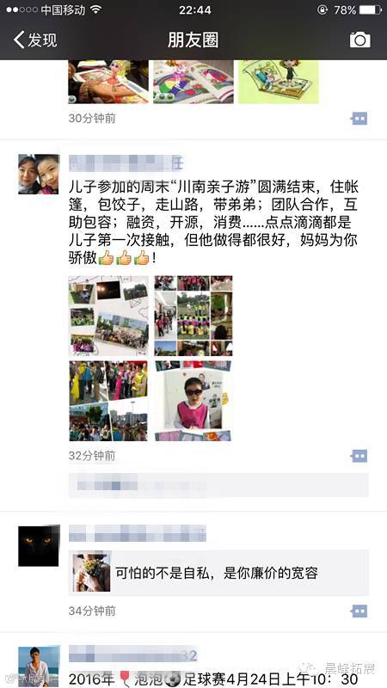Open the camera icon to post
This screenshot has height=688, width=387.
point(359,40)
